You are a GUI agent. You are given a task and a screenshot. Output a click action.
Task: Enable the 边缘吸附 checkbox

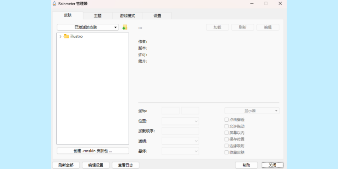226,146
